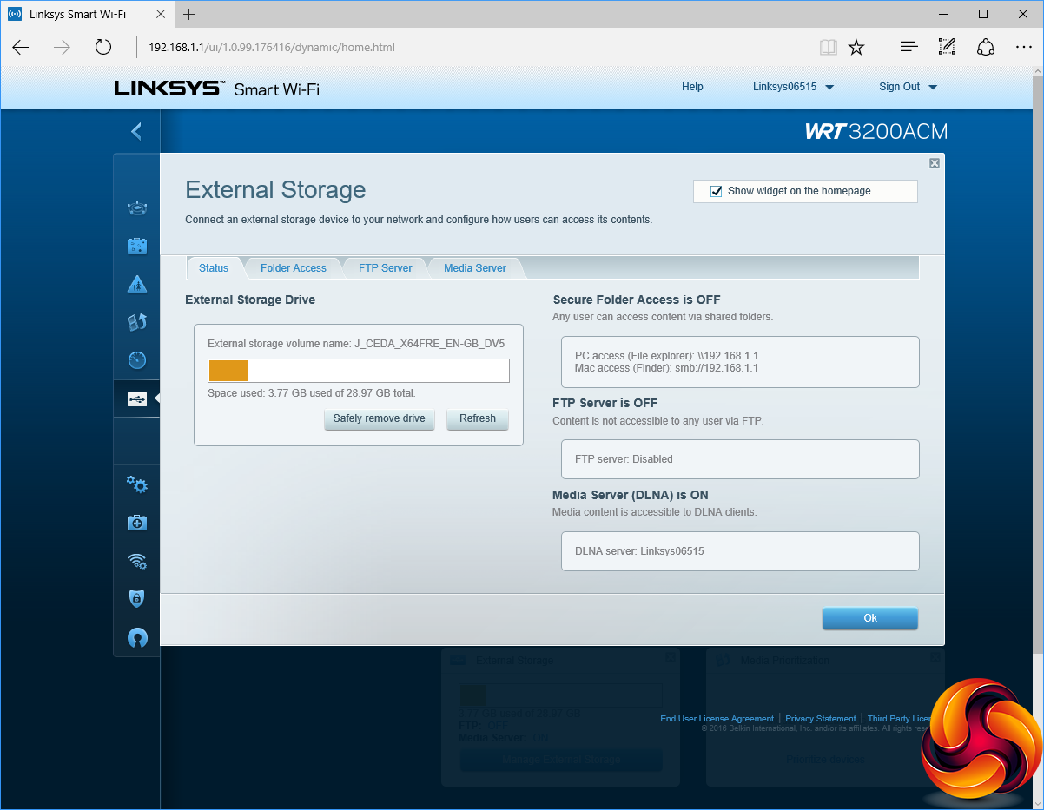The height and width of the screenshot is (810, 1044).
Task: Open Media Prioritization sidebar icon
Action: click(136, 322)
